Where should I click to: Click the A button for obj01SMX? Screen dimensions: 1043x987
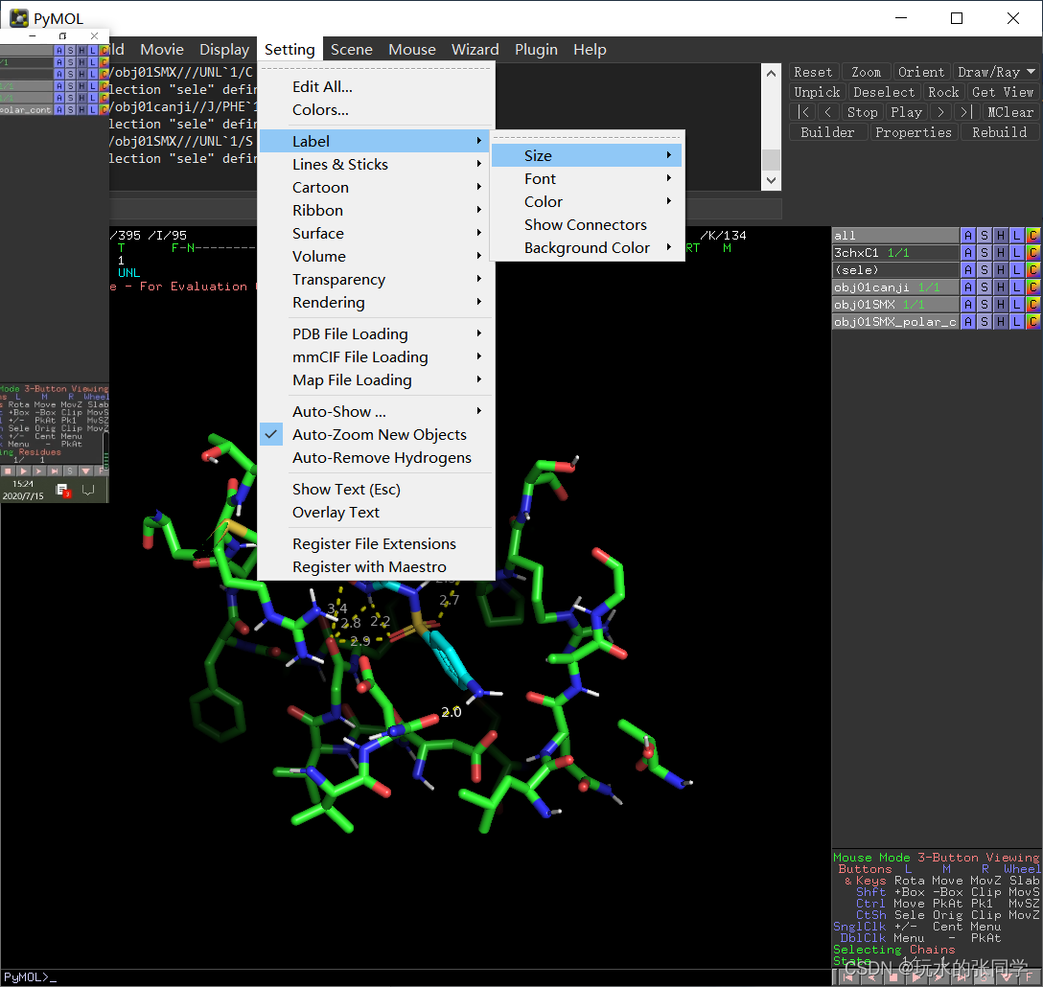[x=968, y=305]
